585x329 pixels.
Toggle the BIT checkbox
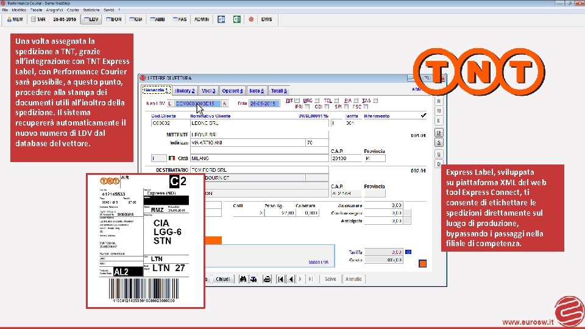[x=297, y=101]
